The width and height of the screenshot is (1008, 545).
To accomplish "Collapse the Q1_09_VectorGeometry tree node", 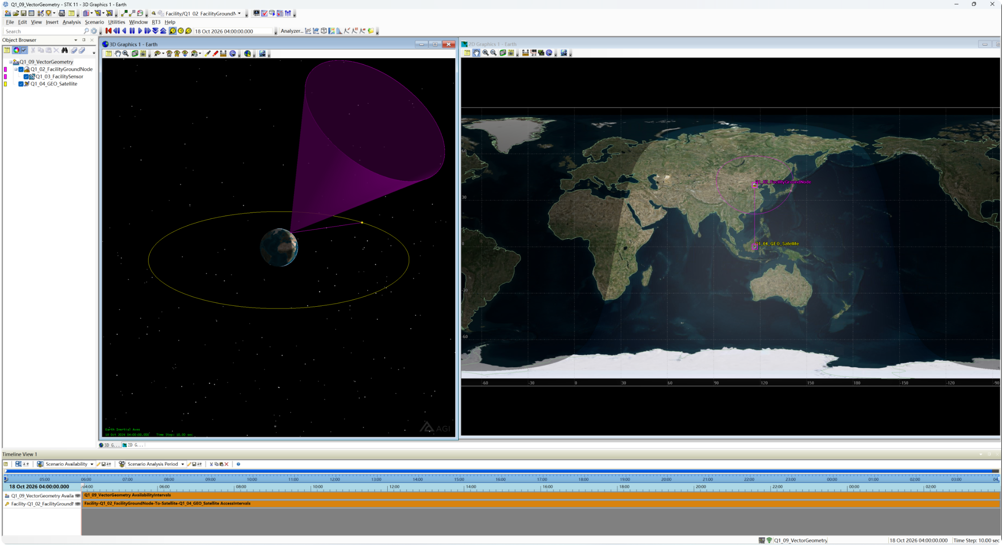I will 11,62.
